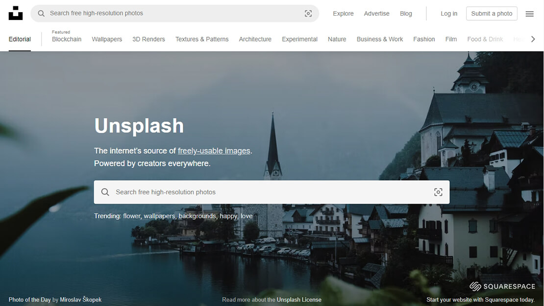Open the Food & Drink tab
The image size is (544, 306).
click(485, 39)
